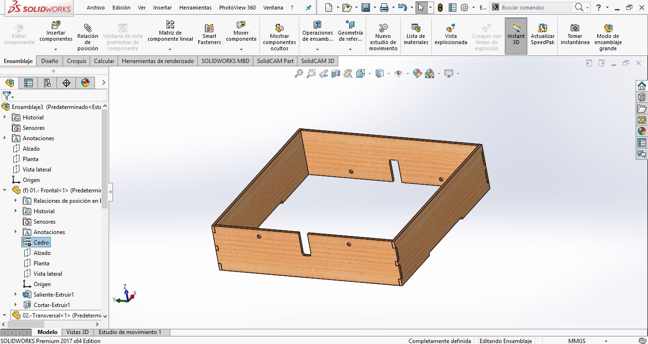This screenshot has width=648, height=344.
Task: Switch to the Croquis tab
Action: [x=76, y=61]
